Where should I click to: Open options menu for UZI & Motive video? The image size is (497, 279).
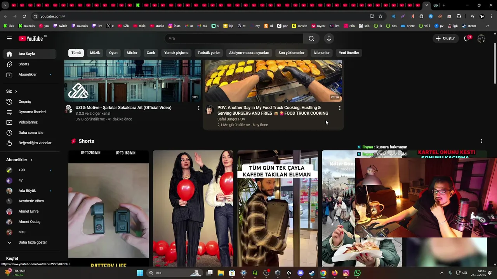(x=199, y=108)
